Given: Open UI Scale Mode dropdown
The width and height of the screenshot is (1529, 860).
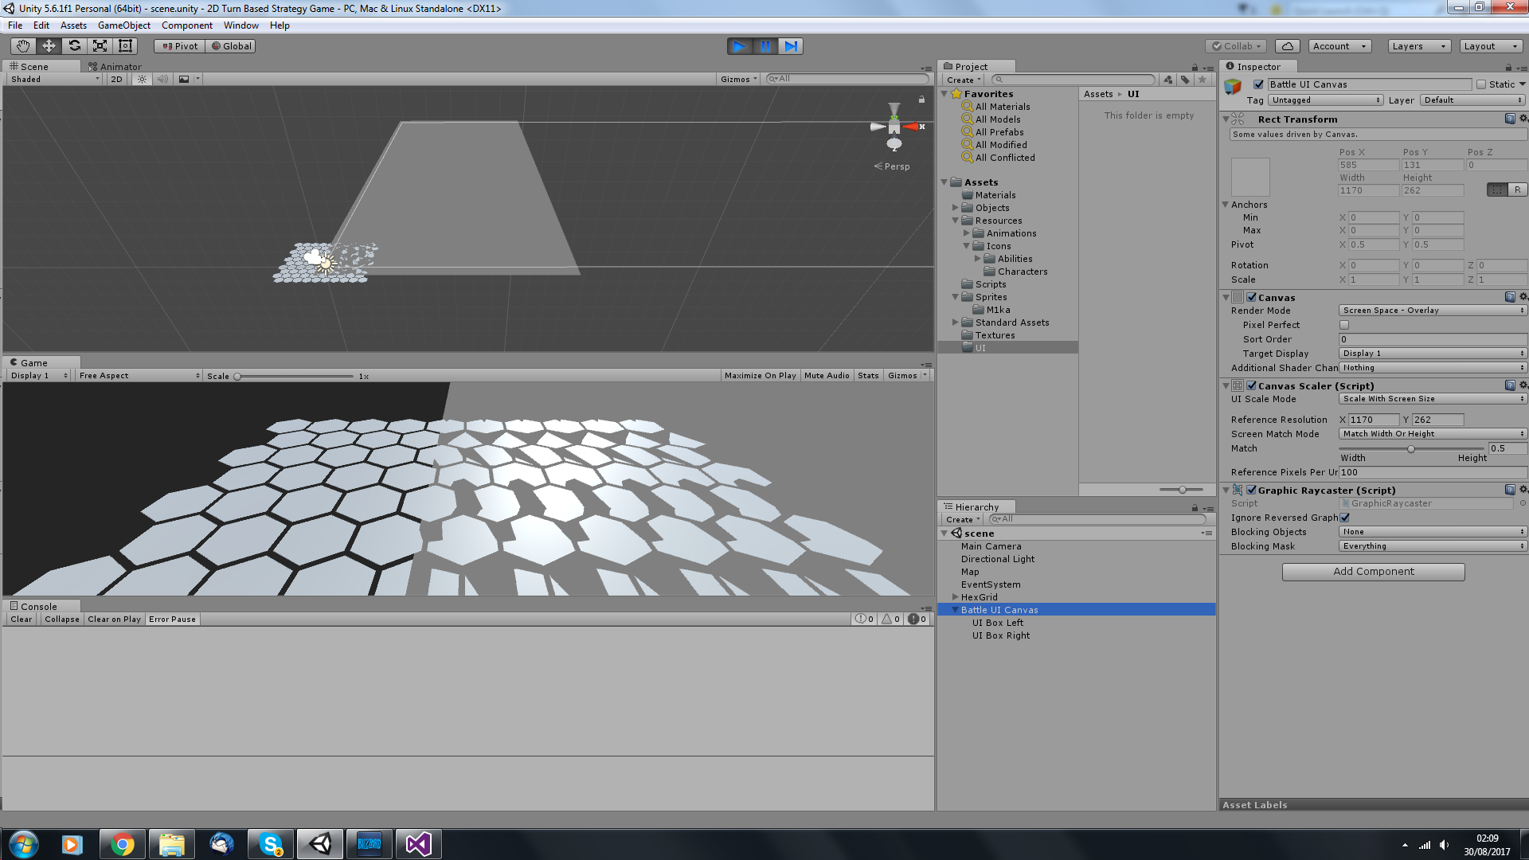Looking at the screenshot, I should (1433, 399).
